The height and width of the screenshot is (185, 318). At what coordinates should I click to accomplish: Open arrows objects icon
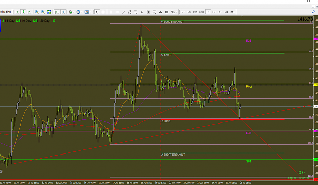point(173,12)
